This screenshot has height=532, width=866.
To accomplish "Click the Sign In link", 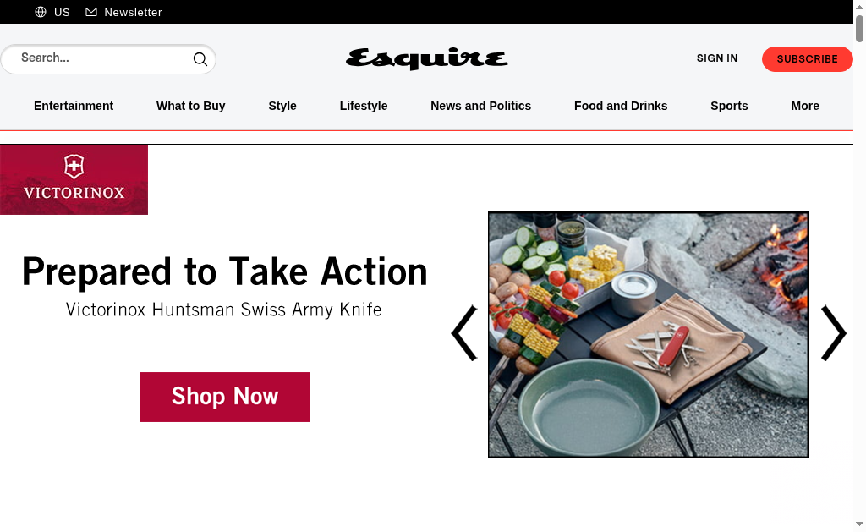I will click(717, 58).
